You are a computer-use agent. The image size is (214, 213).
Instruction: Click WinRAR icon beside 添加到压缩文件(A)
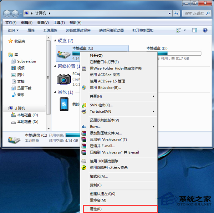(x=84, y=133)
